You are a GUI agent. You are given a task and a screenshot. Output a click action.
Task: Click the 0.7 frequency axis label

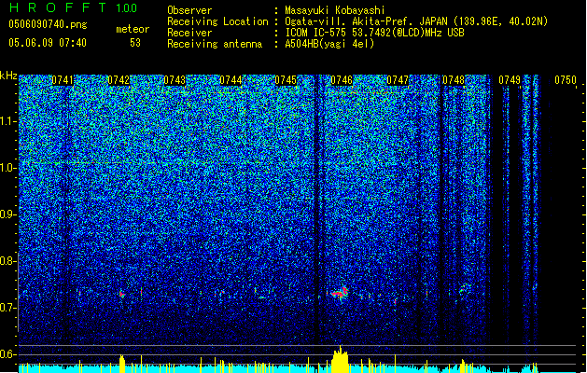[8, 308]
